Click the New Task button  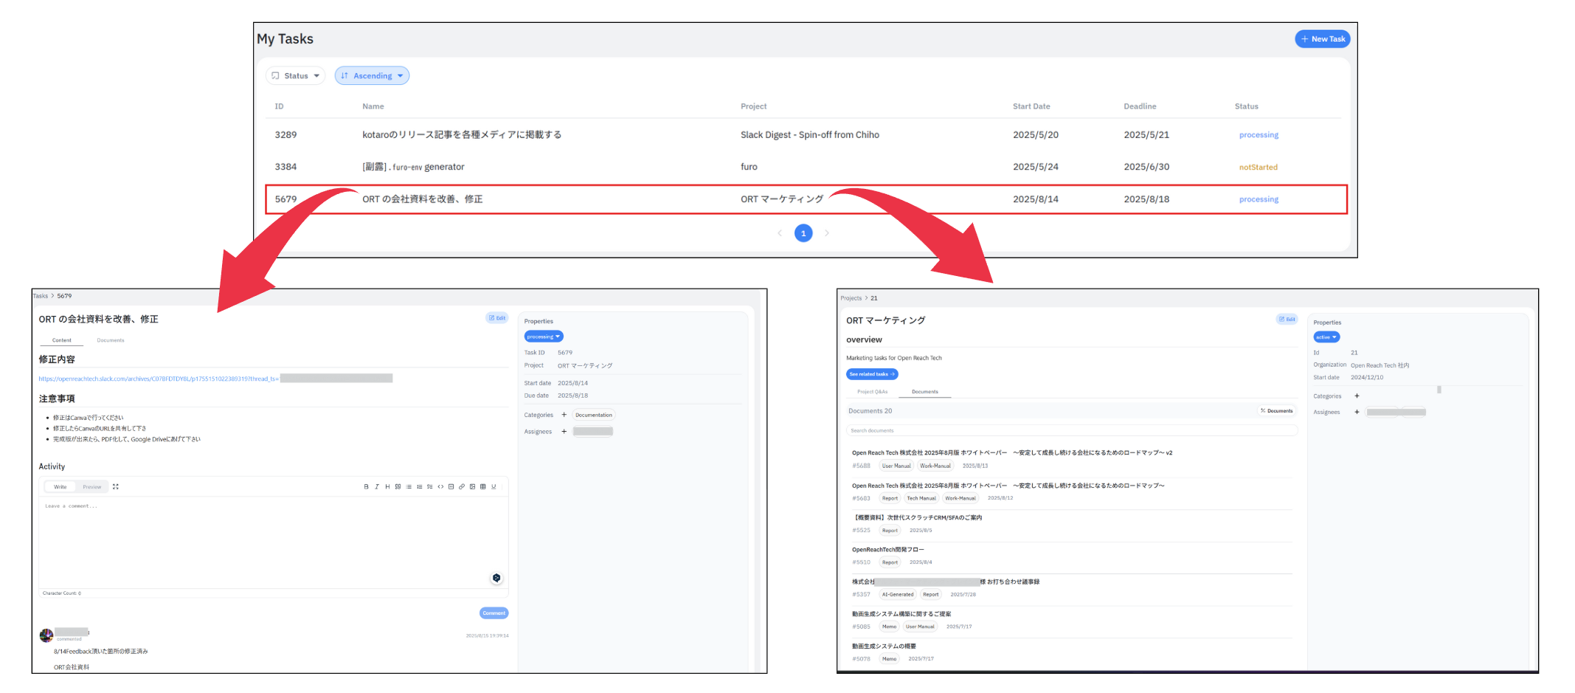click(x=1322, y=39)
